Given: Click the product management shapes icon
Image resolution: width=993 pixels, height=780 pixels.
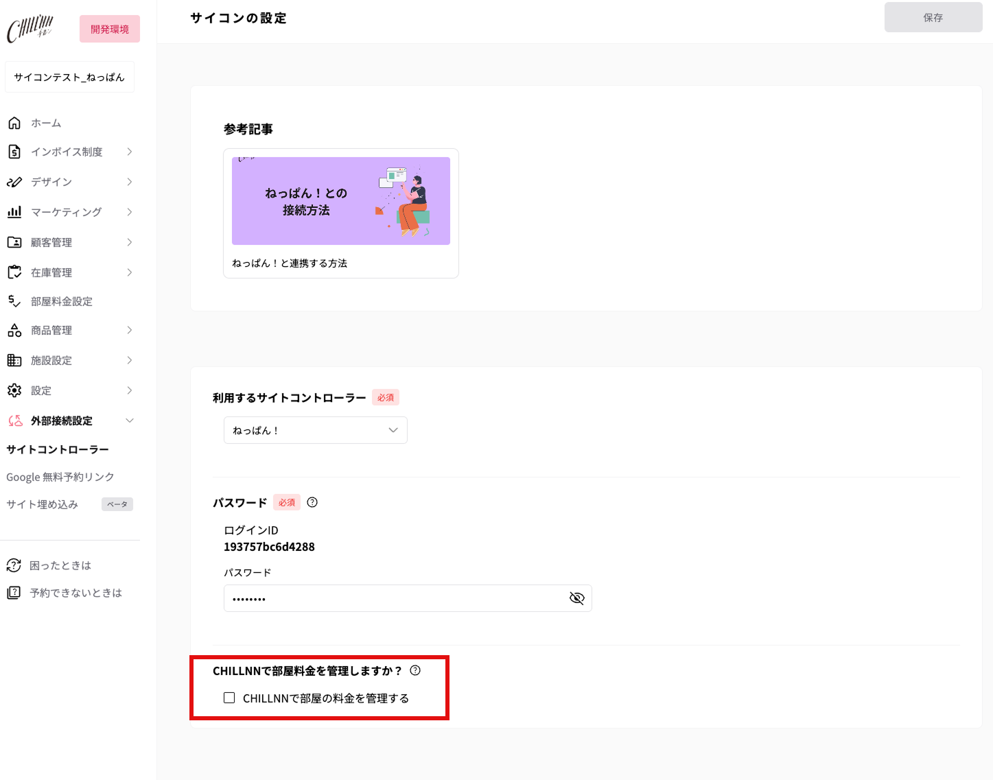Looking at the screenshot, I should pos(14,330).
